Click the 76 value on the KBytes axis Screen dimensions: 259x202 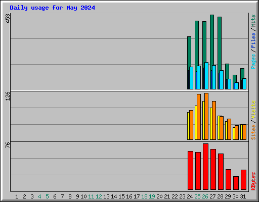coord(8,145)
